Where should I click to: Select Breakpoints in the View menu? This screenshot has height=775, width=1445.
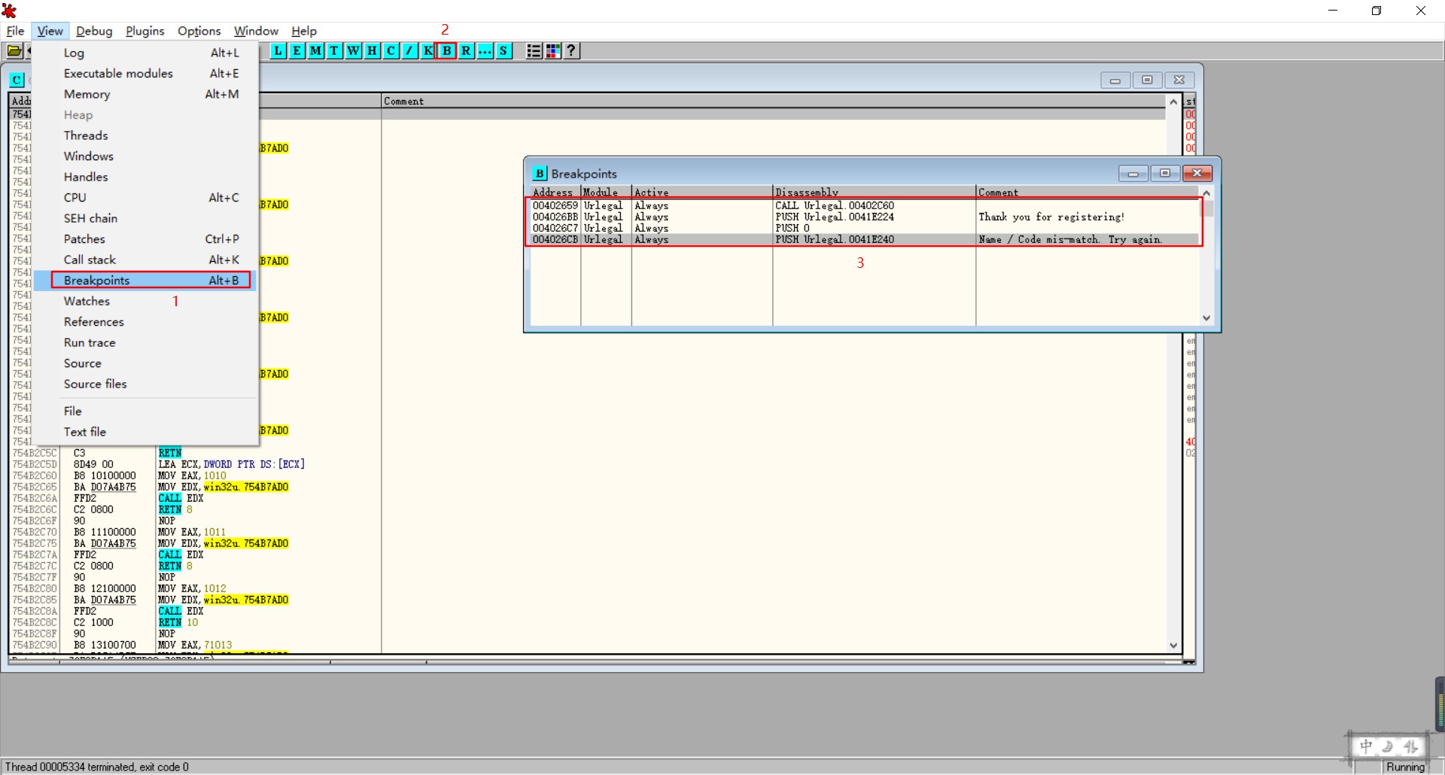97,280
